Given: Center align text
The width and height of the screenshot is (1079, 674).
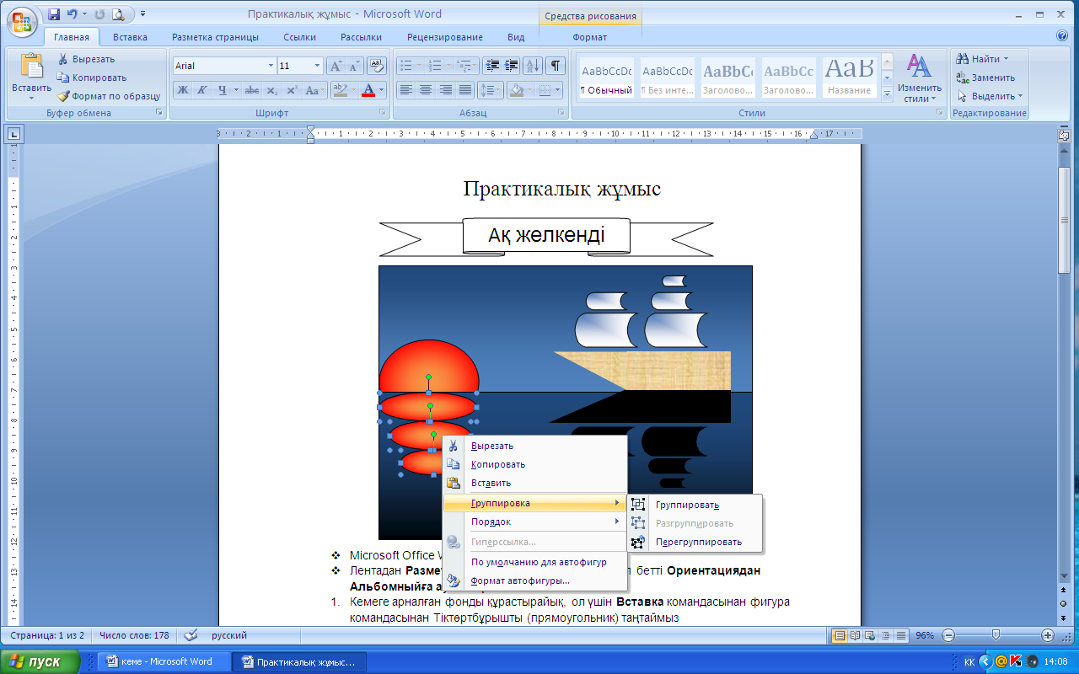Looking at the screenshot, I should (426, 90).
